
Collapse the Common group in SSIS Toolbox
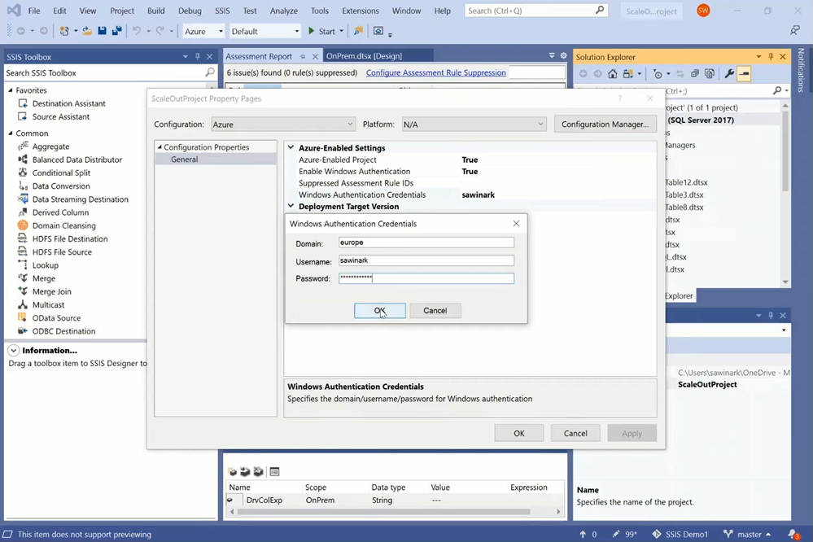[11, 133]
